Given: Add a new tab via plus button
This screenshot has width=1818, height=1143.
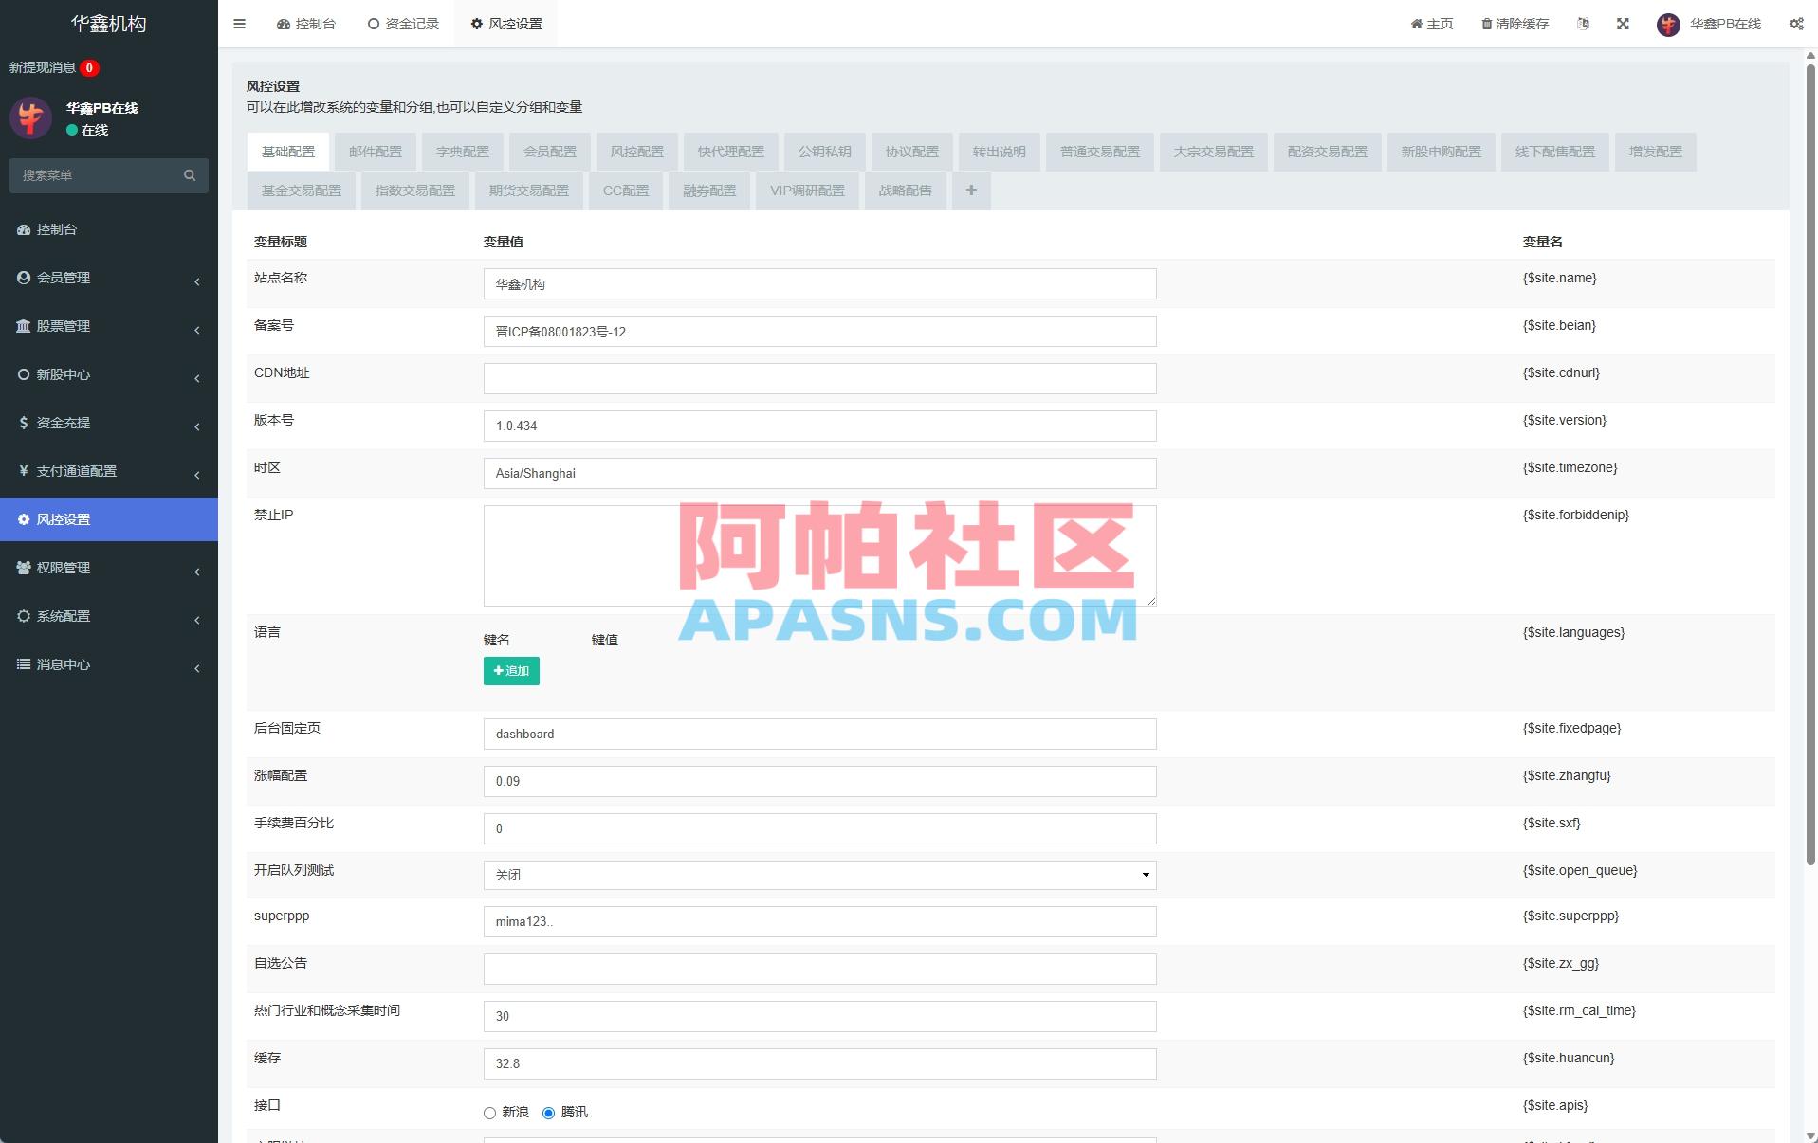Looking at the screenshot, I should (x=971, y=190).
